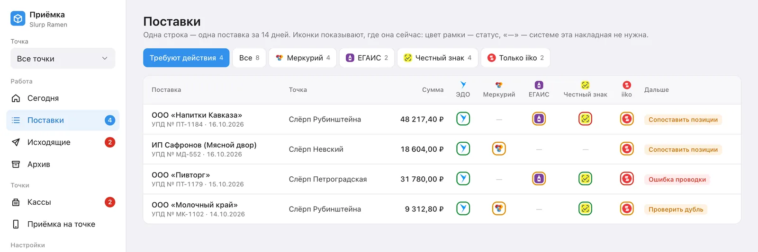Click УПД № ПТ-1179 · 15.10.2026 text

198,184
